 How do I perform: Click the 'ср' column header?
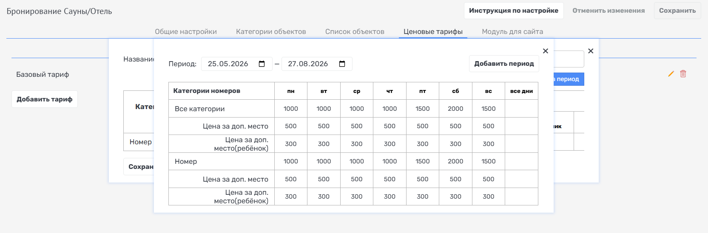tap(357, 91)
